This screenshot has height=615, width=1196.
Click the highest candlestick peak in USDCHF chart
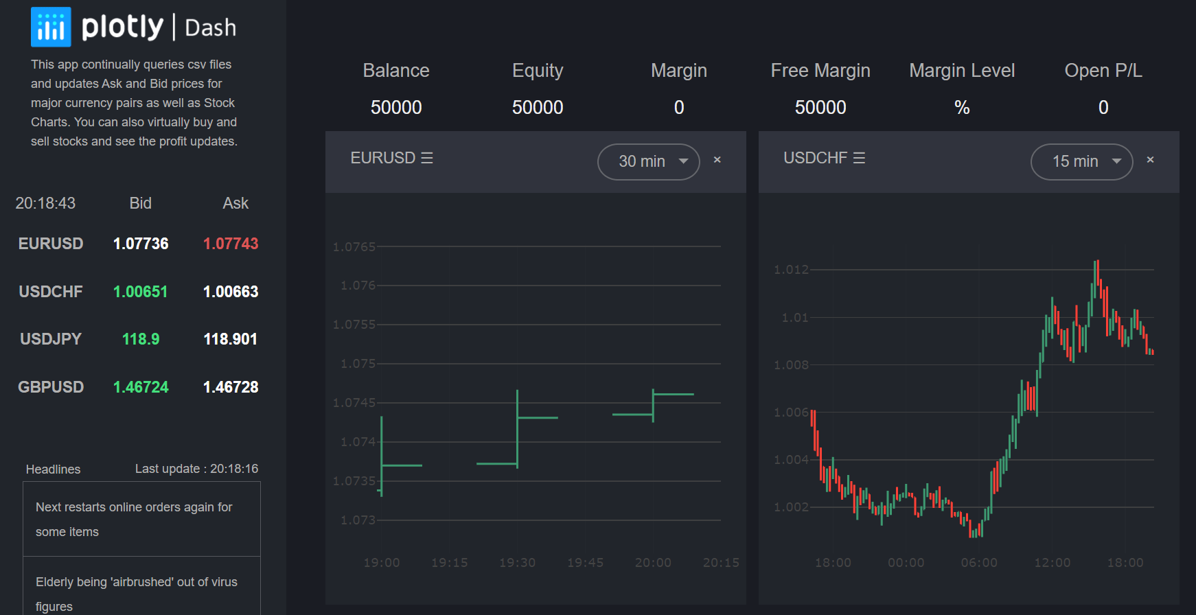click(1097, 279)
